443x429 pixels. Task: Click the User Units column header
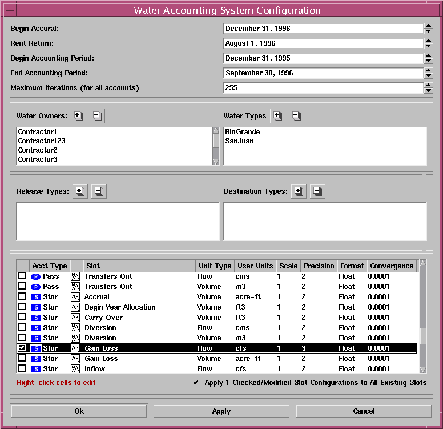pyautogui.click(x=255, y=266)
